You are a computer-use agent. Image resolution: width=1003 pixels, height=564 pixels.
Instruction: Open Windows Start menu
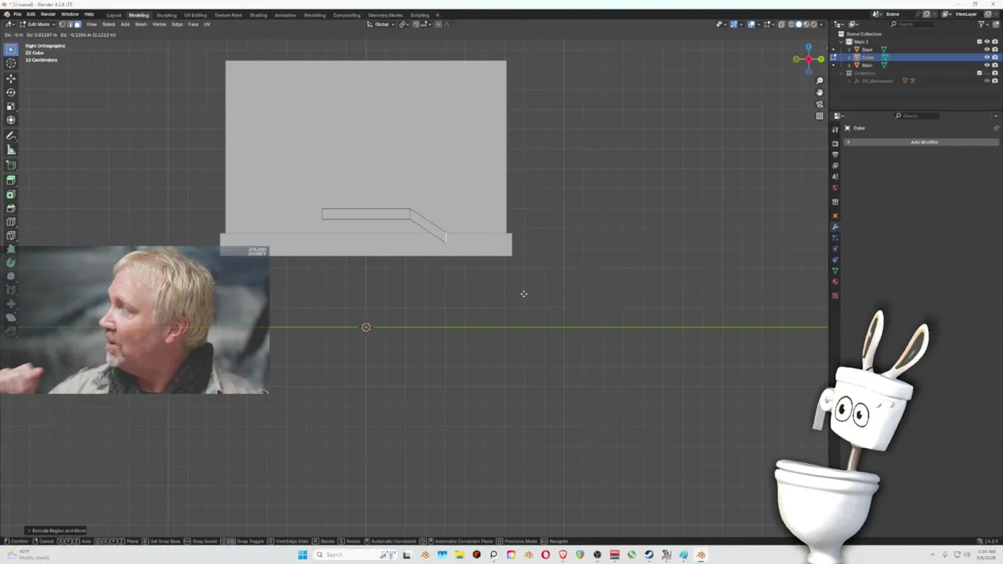pyautogui.click(x=302, y=555)
